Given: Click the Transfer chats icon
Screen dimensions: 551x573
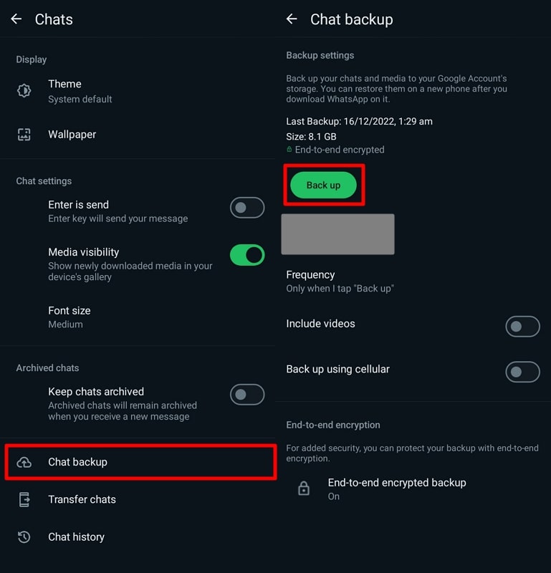Looking at the screenshot, I should pos(24,499).
